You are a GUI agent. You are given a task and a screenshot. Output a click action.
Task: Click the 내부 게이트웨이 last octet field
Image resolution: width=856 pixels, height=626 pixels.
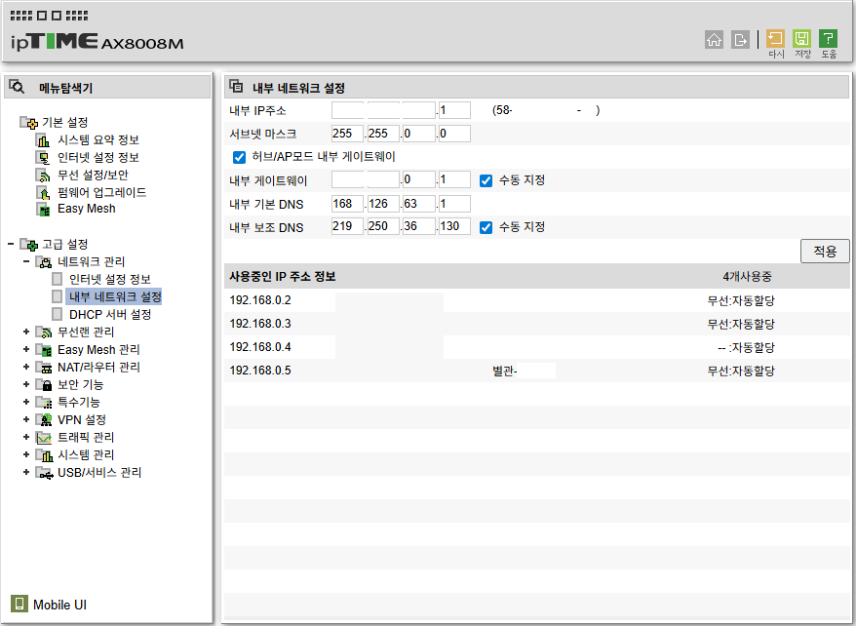click(454, 179)
